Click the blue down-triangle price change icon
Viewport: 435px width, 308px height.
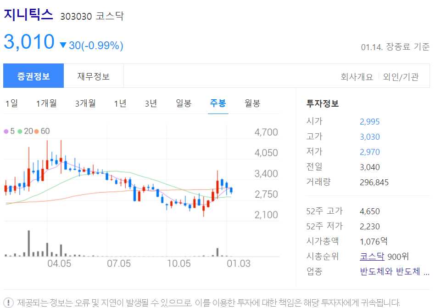pyautogui.click(x=63, y=45)
